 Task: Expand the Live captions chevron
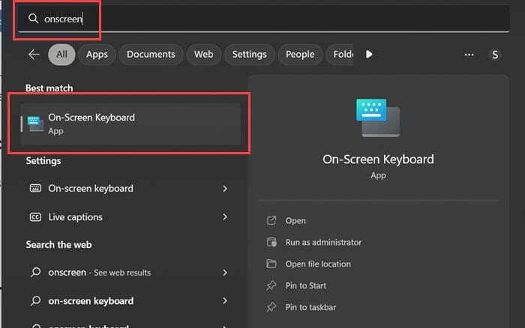pos(225,217)
